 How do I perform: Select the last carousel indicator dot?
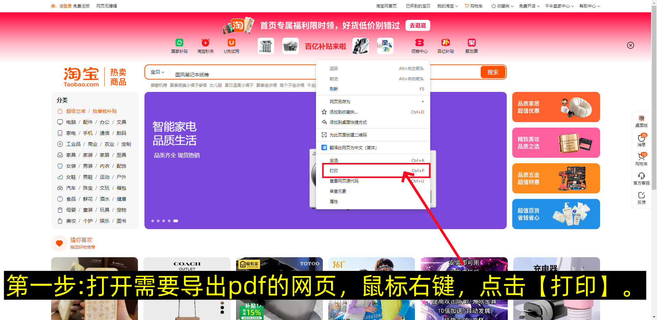[x=176, y=221]
